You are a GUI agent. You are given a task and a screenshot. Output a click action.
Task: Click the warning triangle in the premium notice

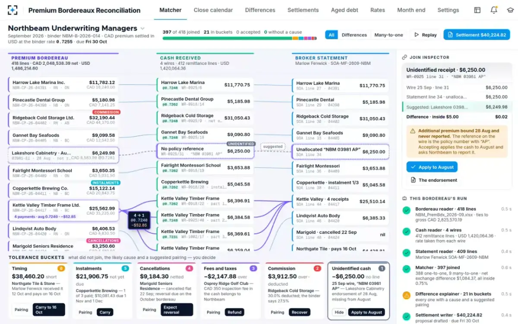click(x=413, y=131)
